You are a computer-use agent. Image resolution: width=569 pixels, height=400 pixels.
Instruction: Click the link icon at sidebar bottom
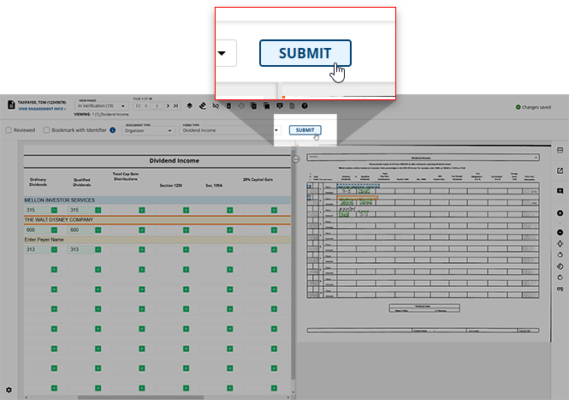pos(560,289)
